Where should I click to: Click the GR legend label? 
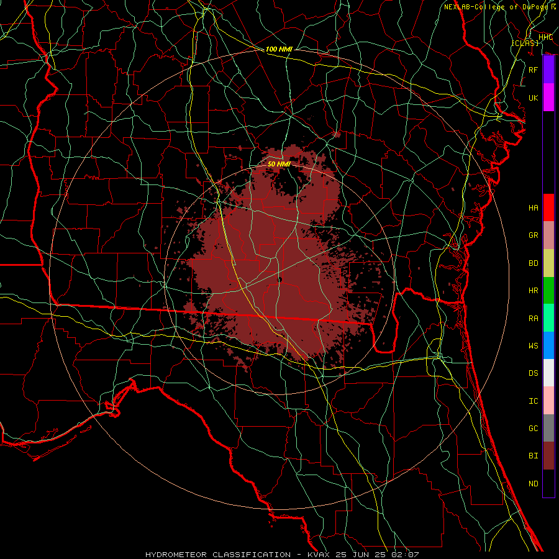(534, 235)
